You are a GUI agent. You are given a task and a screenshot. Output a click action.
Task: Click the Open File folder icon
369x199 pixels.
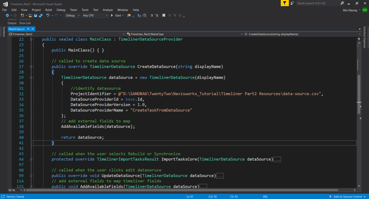click(31, 15)
